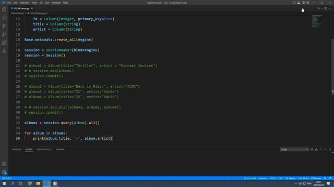Open Source Control view in activity bar

tap(4, 26)
